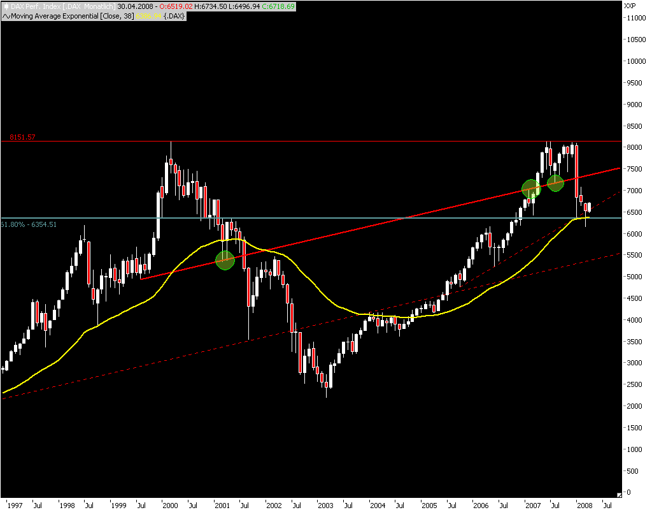Click the high value H:6734.50

210,6
